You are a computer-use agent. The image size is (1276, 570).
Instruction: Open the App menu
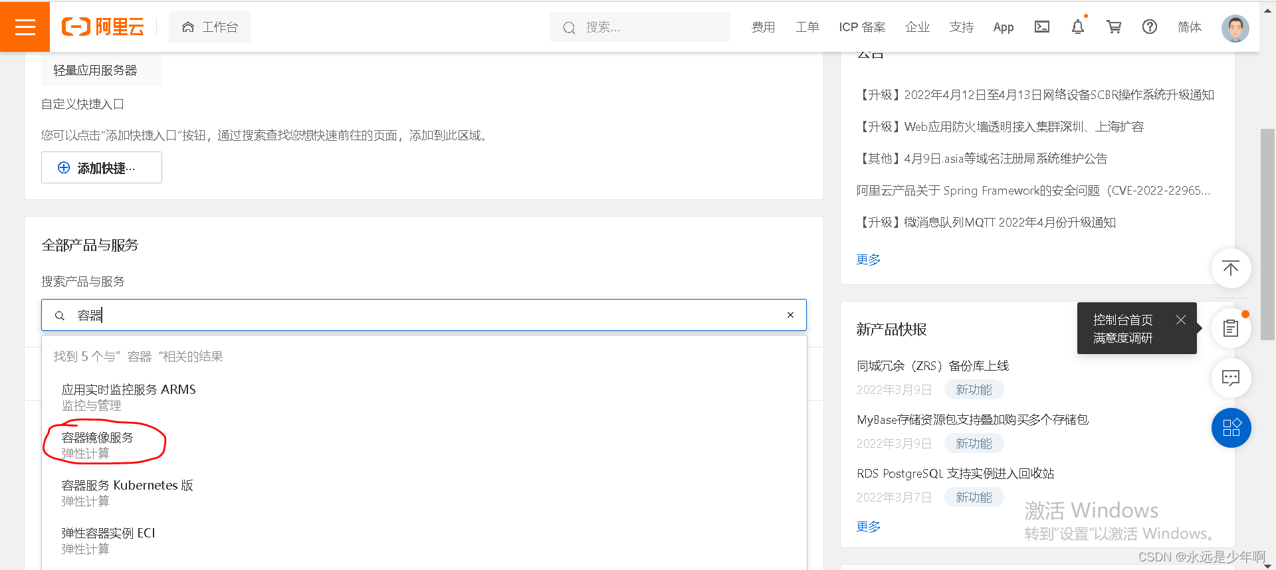[x=1003, y=27]
